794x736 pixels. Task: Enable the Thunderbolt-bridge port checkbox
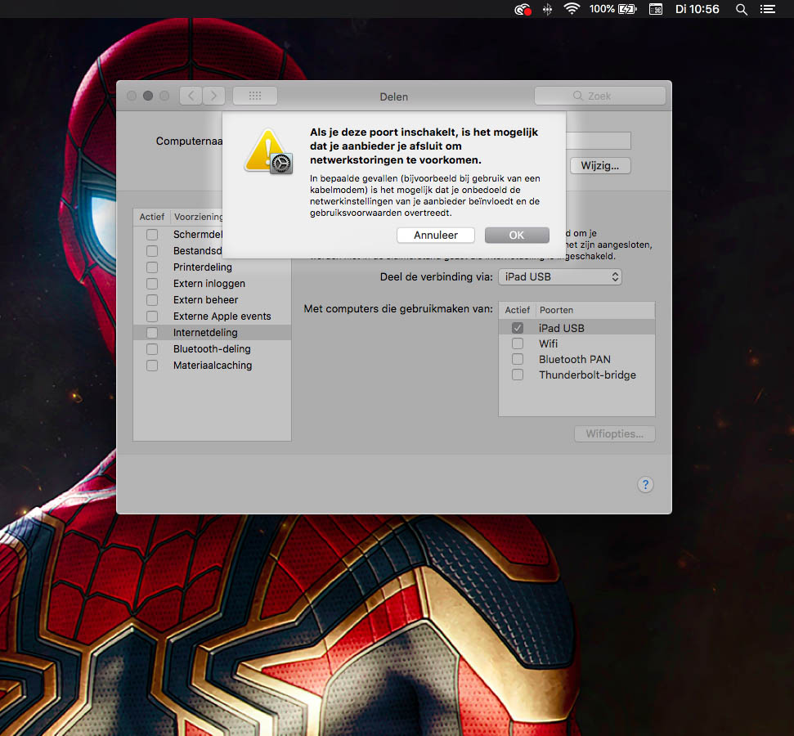coord(518,375)
